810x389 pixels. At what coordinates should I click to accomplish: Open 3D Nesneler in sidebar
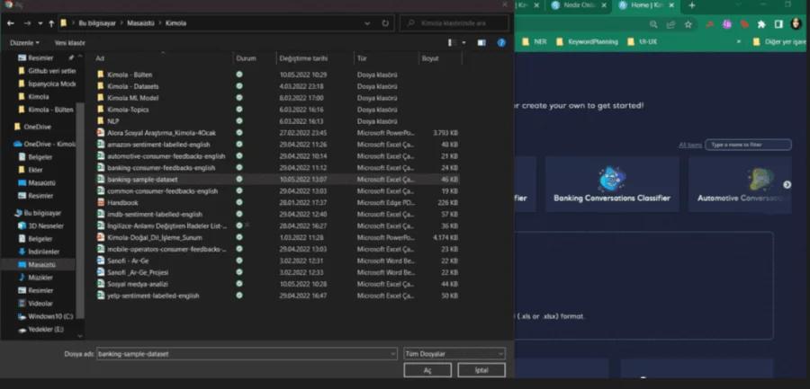point(46,225)
